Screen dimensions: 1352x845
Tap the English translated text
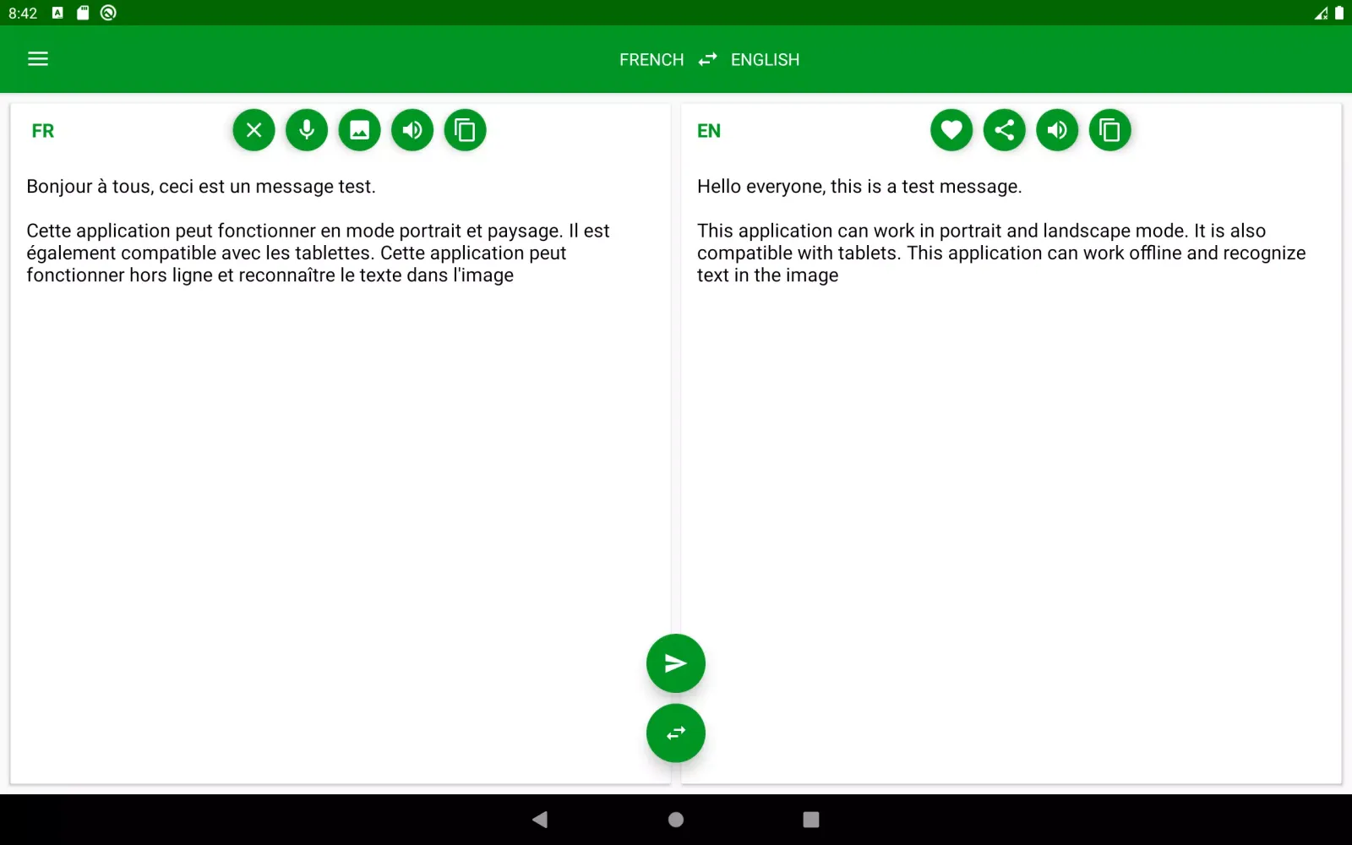pyautogui.click(x=1001, y=231)
